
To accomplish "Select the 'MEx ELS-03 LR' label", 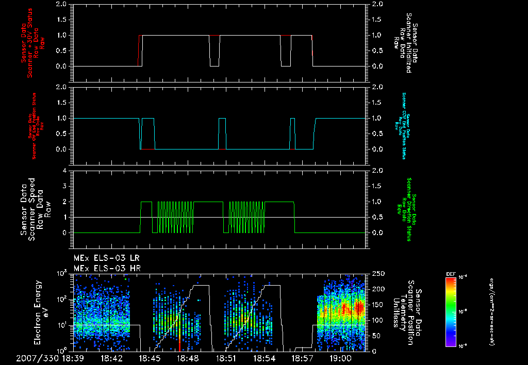I will coord(106,258).
